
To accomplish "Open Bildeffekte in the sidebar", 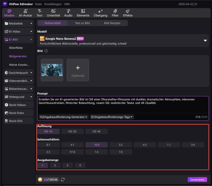I will [x=16, y=48].
